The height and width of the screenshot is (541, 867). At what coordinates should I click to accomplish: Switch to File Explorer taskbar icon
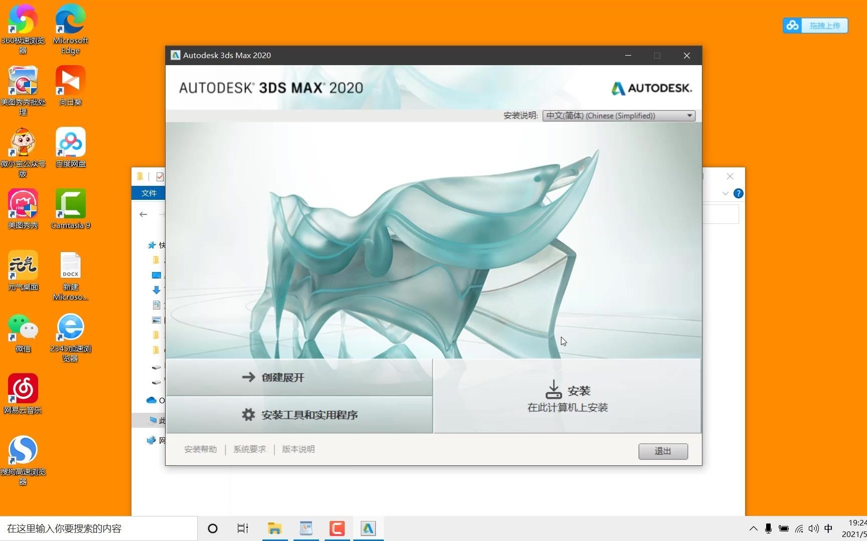[274, 528]
